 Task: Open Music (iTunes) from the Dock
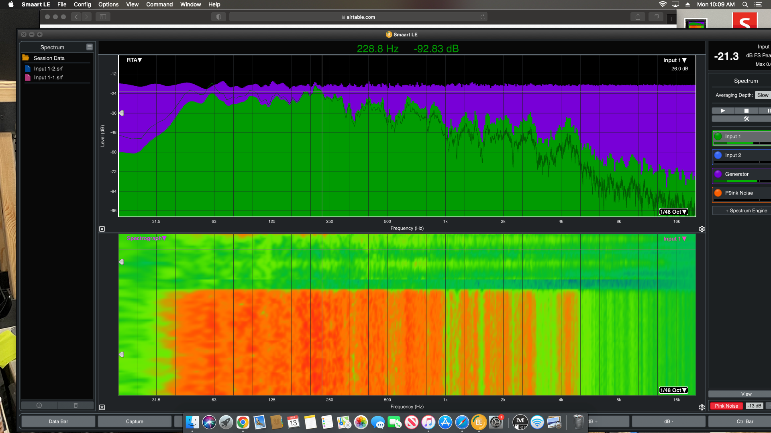point(428,422)
